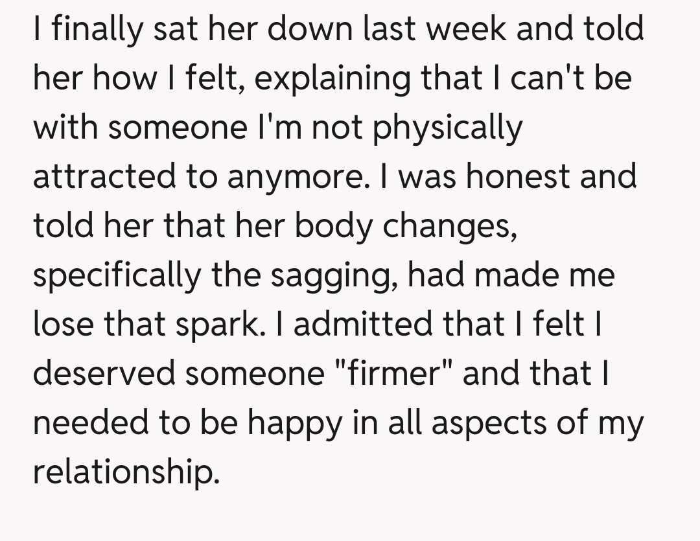Click the word "specifically"
700x541 pixels.
click(117, 277)
